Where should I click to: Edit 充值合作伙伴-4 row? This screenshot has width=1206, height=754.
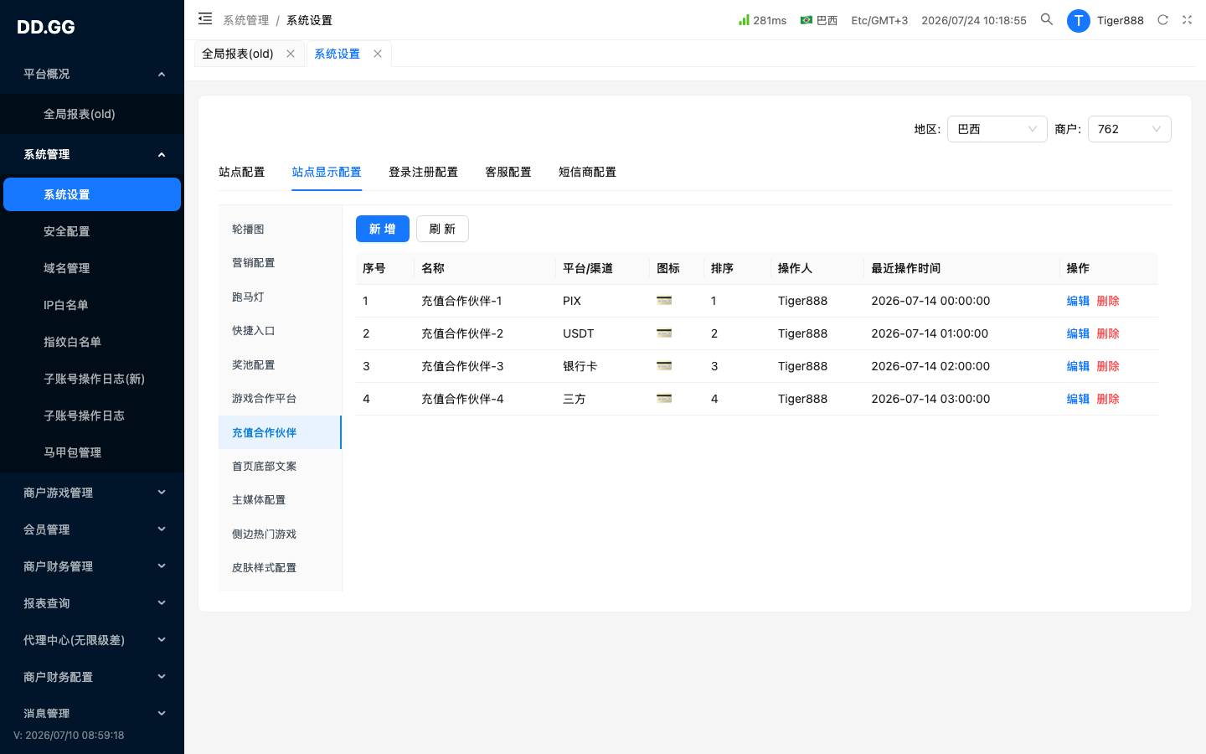click(1078, 399)
